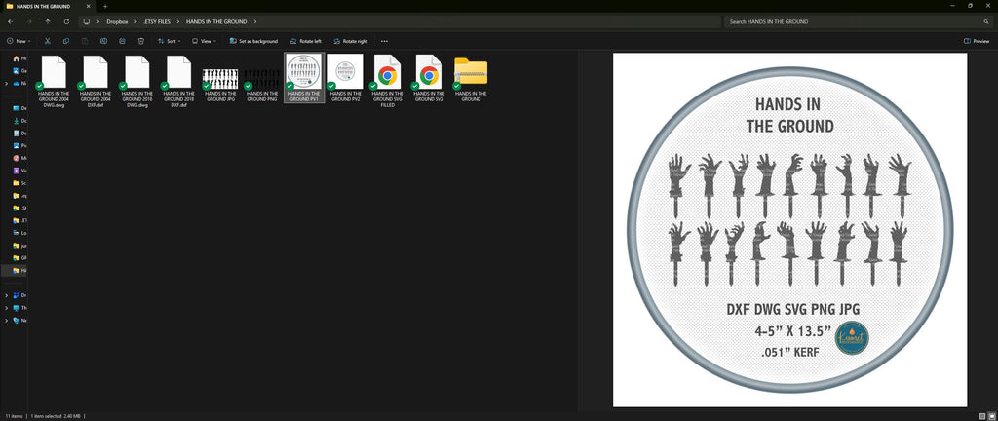The height and width of the screenshot is (421, 998).
Task: Click the 11 items status text
Action: 15,416
